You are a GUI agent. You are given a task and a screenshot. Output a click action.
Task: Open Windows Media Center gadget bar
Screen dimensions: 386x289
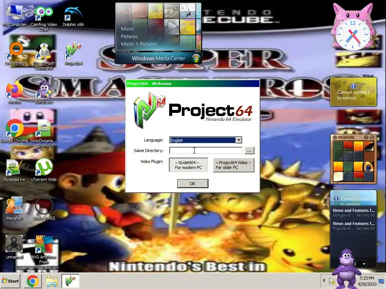pos(158,58)
